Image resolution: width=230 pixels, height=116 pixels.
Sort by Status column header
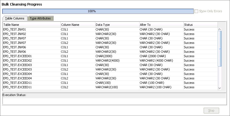coord(200,25)
